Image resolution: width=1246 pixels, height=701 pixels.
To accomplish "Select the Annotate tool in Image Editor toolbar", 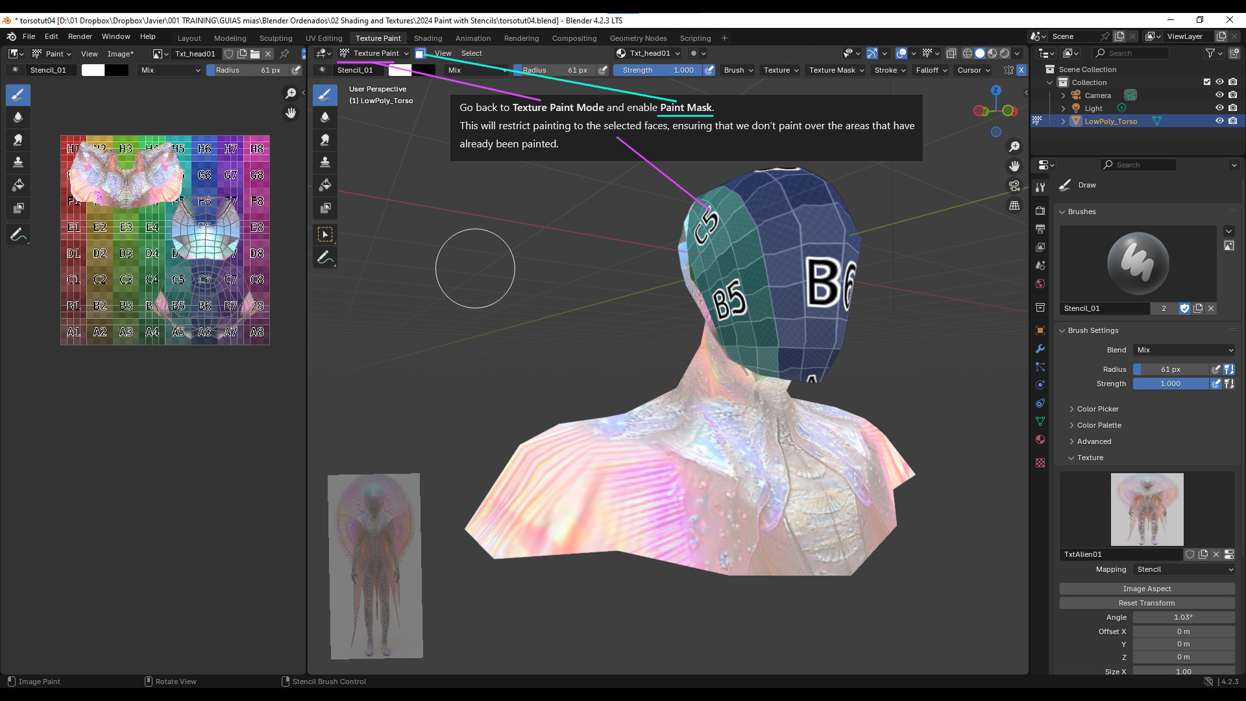I will (18, 234).
